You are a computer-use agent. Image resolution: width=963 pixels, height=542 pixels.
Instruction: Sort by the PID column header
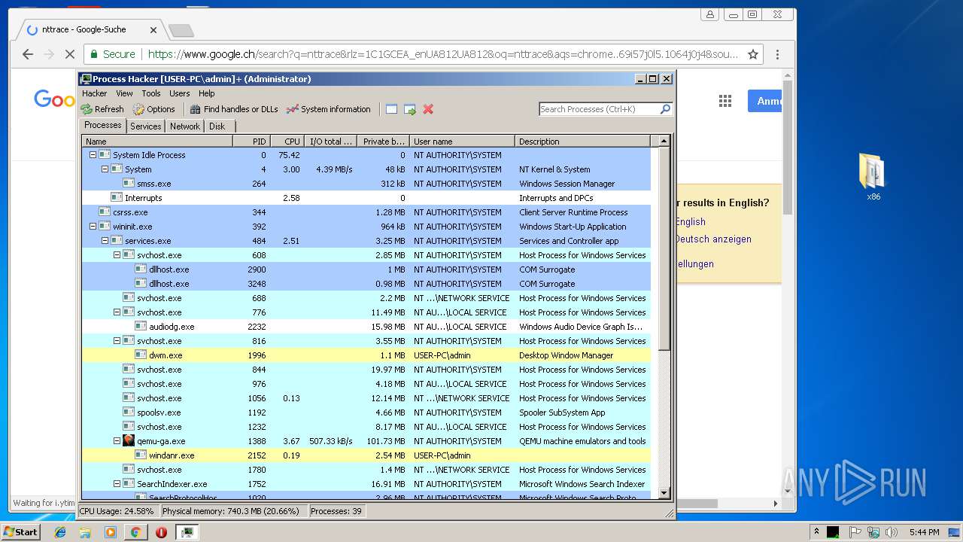pos(251,141)
